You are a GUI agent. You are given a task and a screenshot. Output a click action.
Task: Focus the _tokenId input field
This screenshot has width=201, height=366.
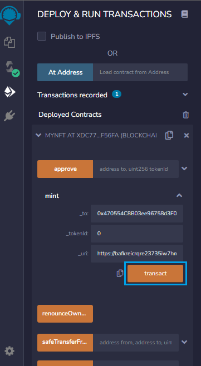pos(137,234)
